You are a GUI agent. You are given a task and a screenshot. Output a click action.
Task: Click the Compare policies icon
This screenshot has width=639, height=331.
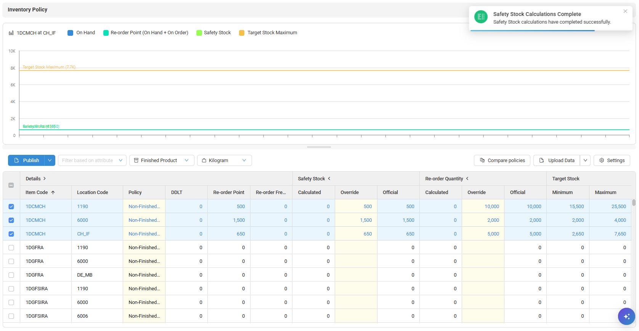pos(482,161)
